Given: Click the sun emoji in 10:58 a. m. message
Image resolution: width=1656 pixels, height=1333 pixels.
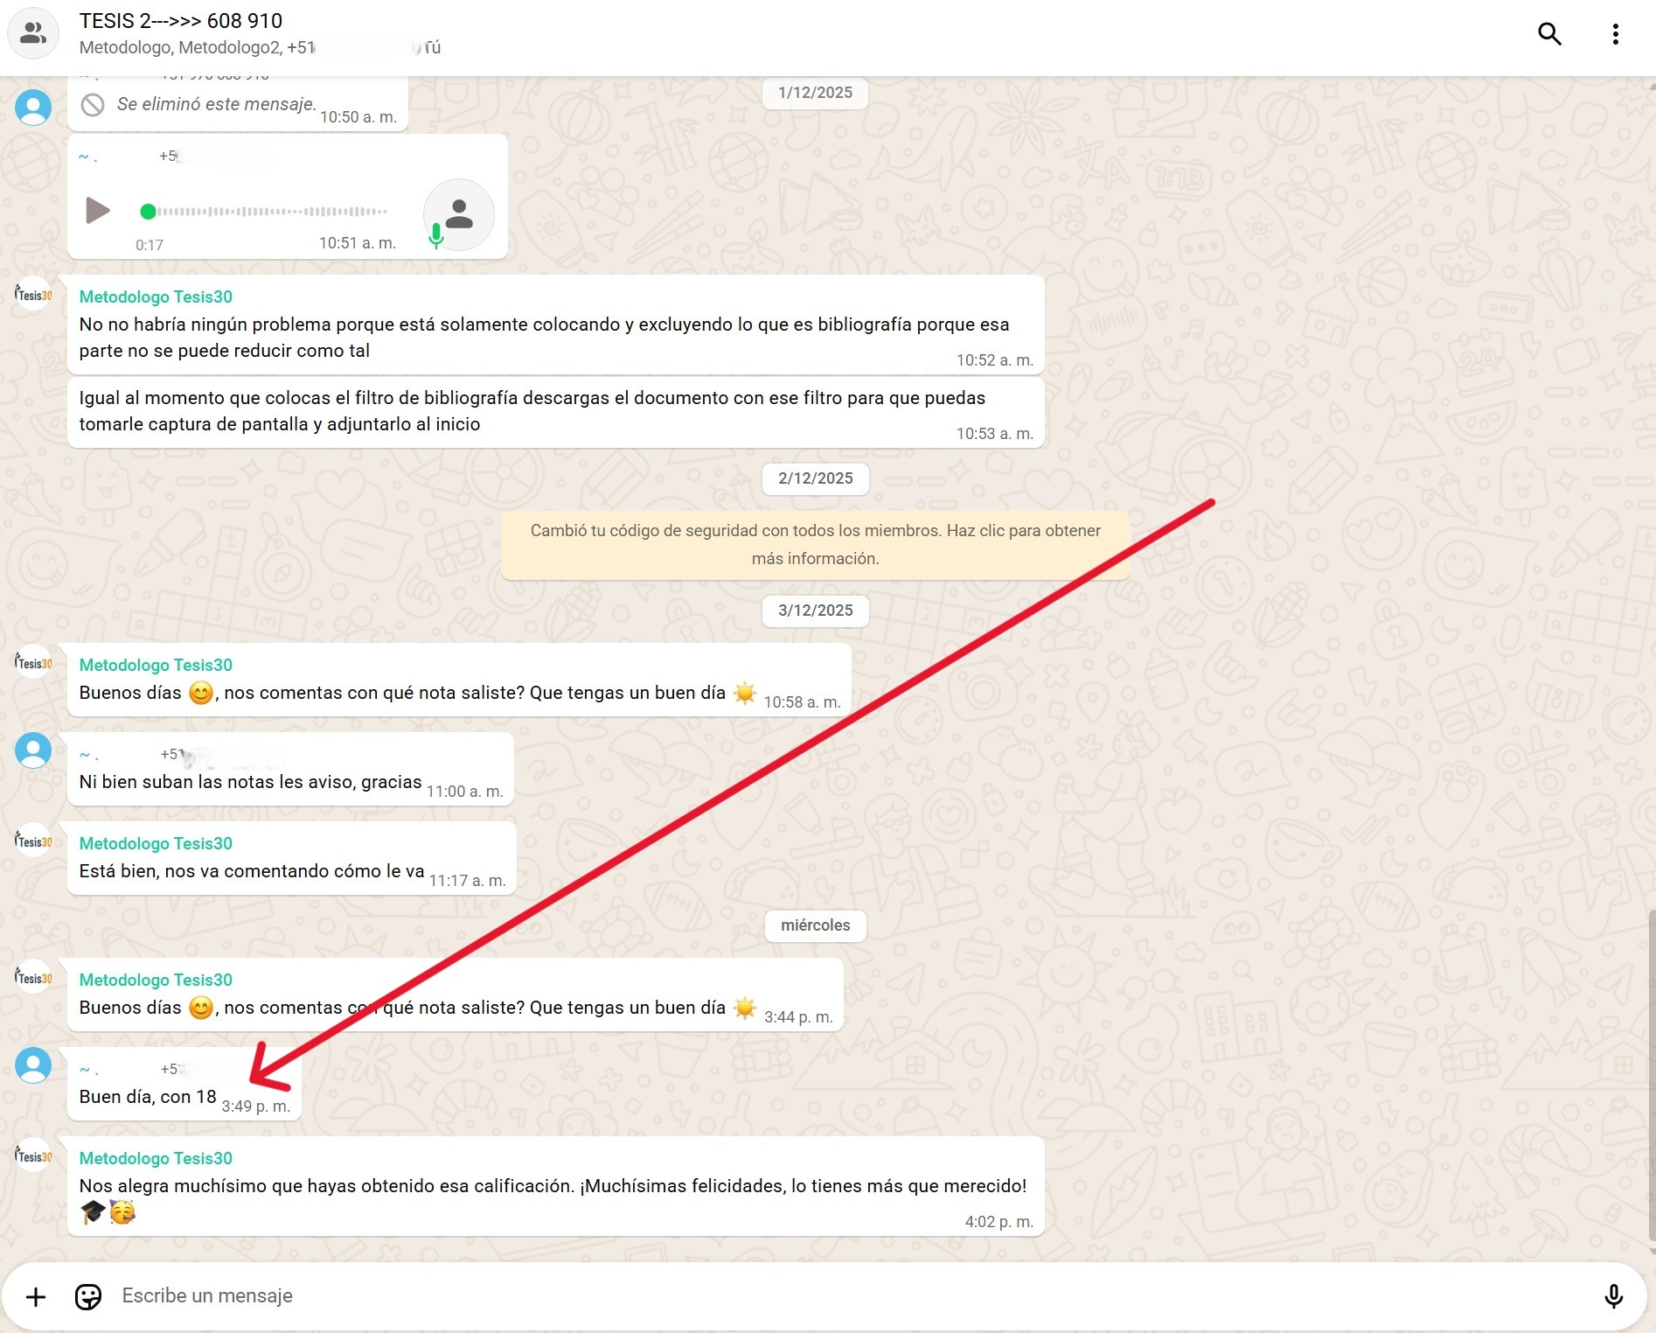Looking at the screenshot, I should (745, 693).
